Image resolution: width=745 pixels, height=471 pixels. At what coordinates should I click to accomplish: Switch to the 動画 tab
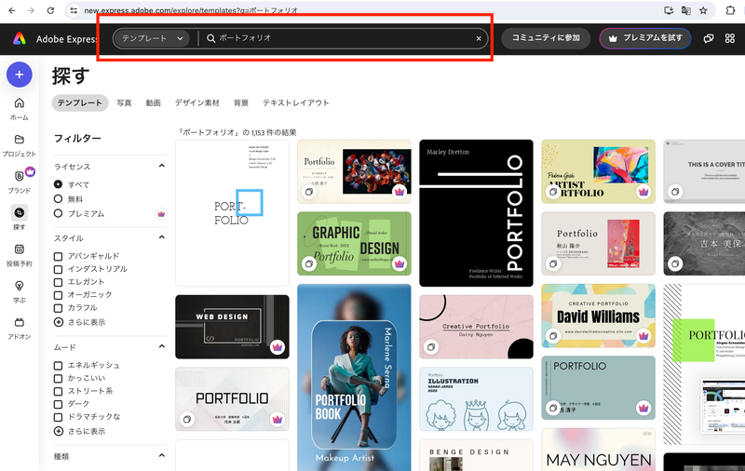pos(153,103)
